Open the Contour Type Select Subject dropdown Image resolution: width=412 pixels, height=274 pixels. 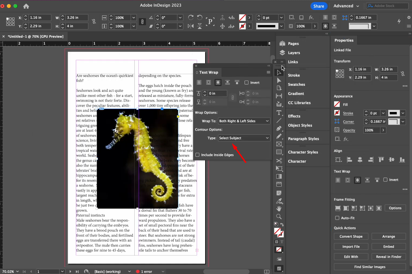coord(244,138)
